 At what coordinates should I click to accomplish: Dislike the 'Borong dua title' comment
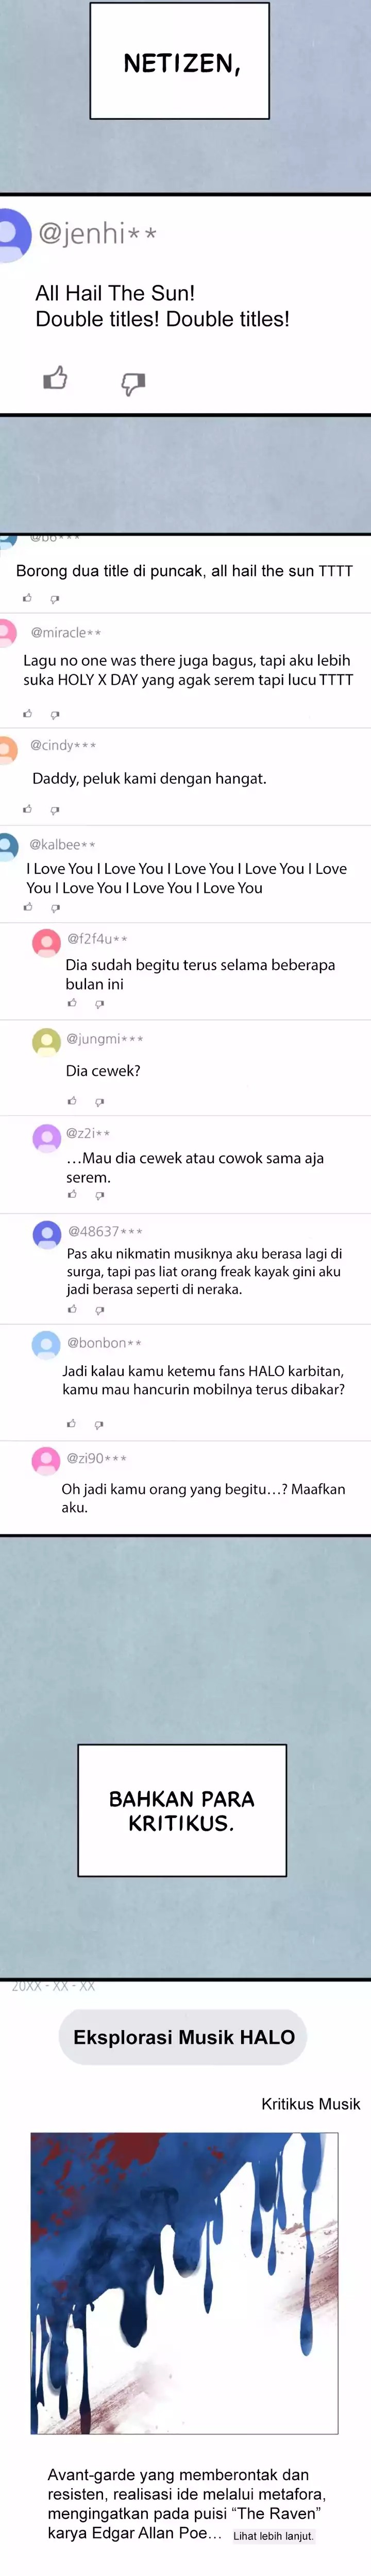[55, 599]
